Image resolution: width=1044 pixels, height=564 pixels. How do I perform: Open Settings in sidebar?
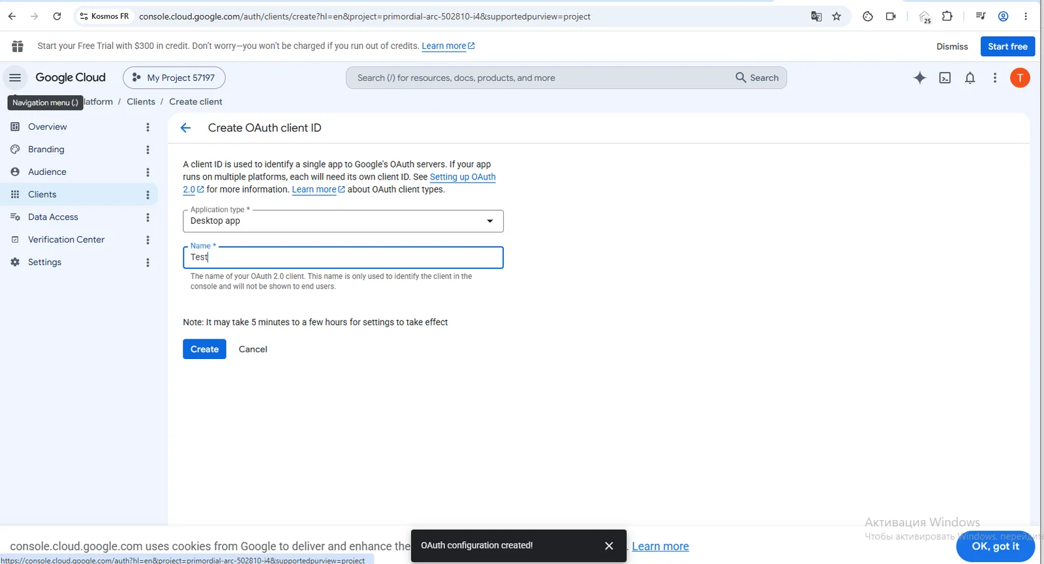click(44, 262)
